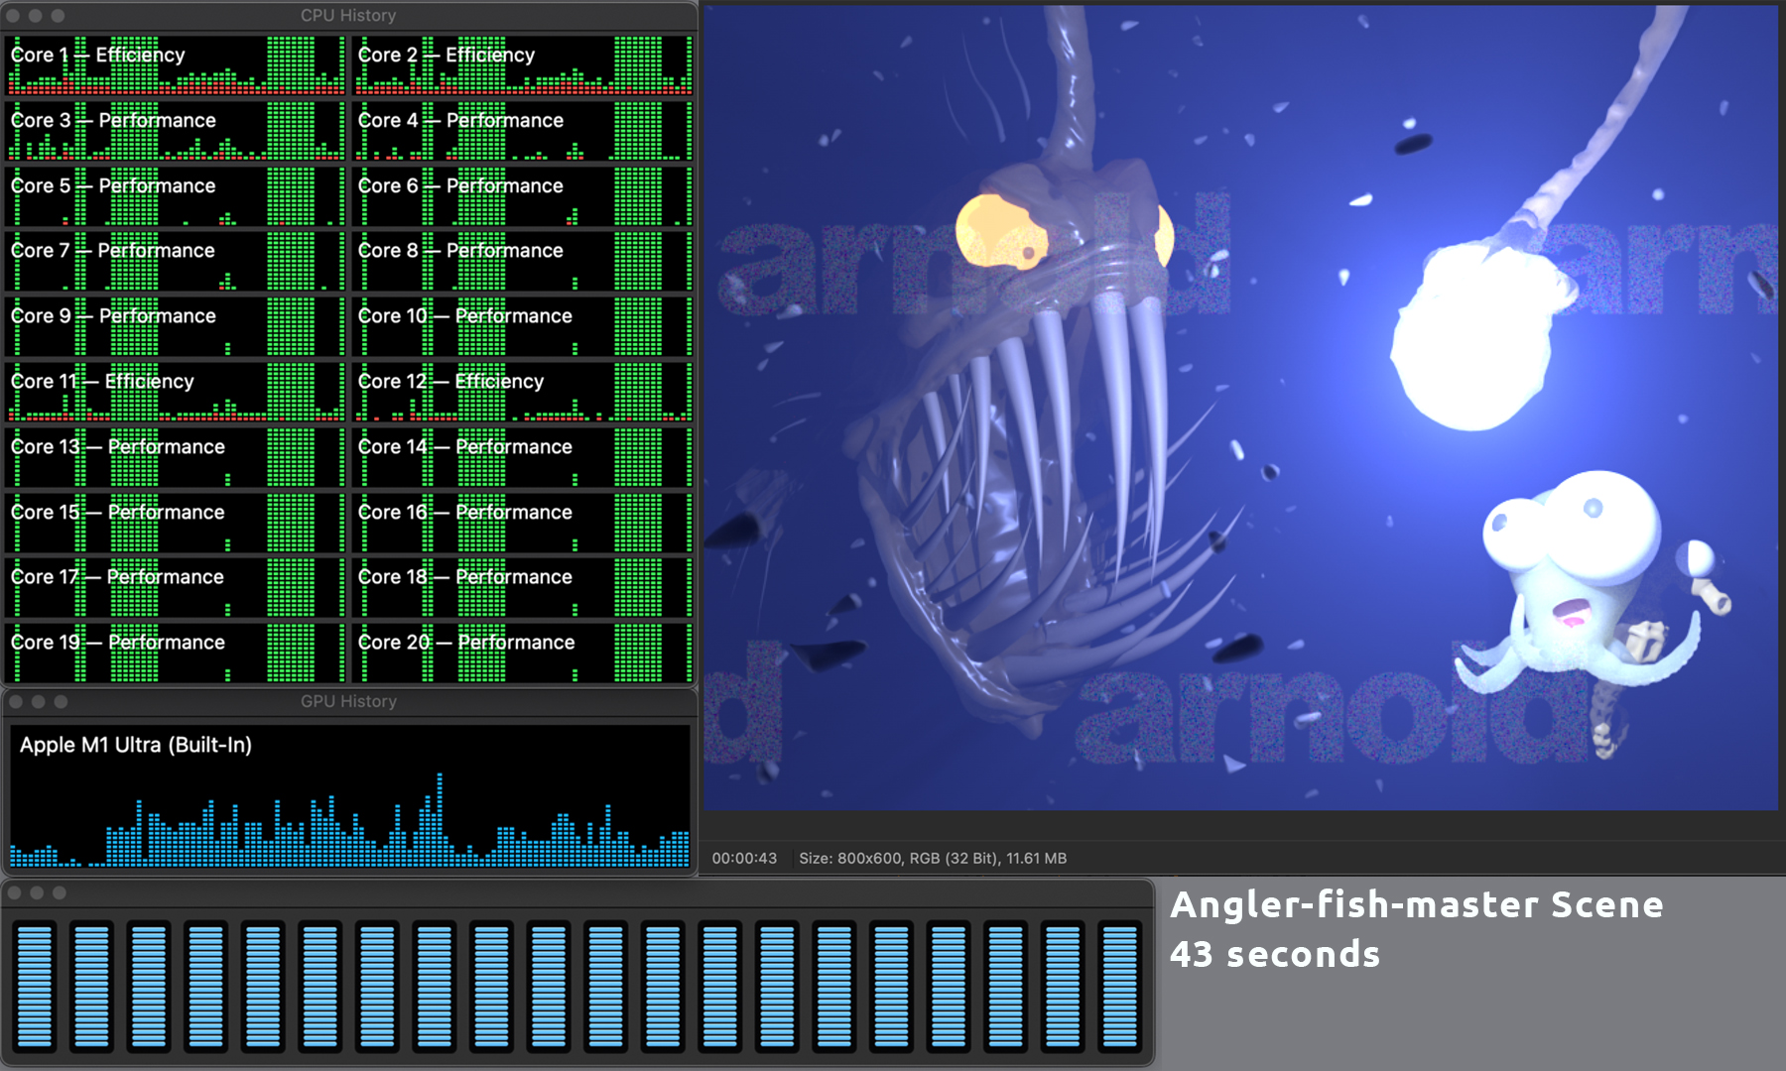Select the Core 19 — Performance graph

[176, 653]
